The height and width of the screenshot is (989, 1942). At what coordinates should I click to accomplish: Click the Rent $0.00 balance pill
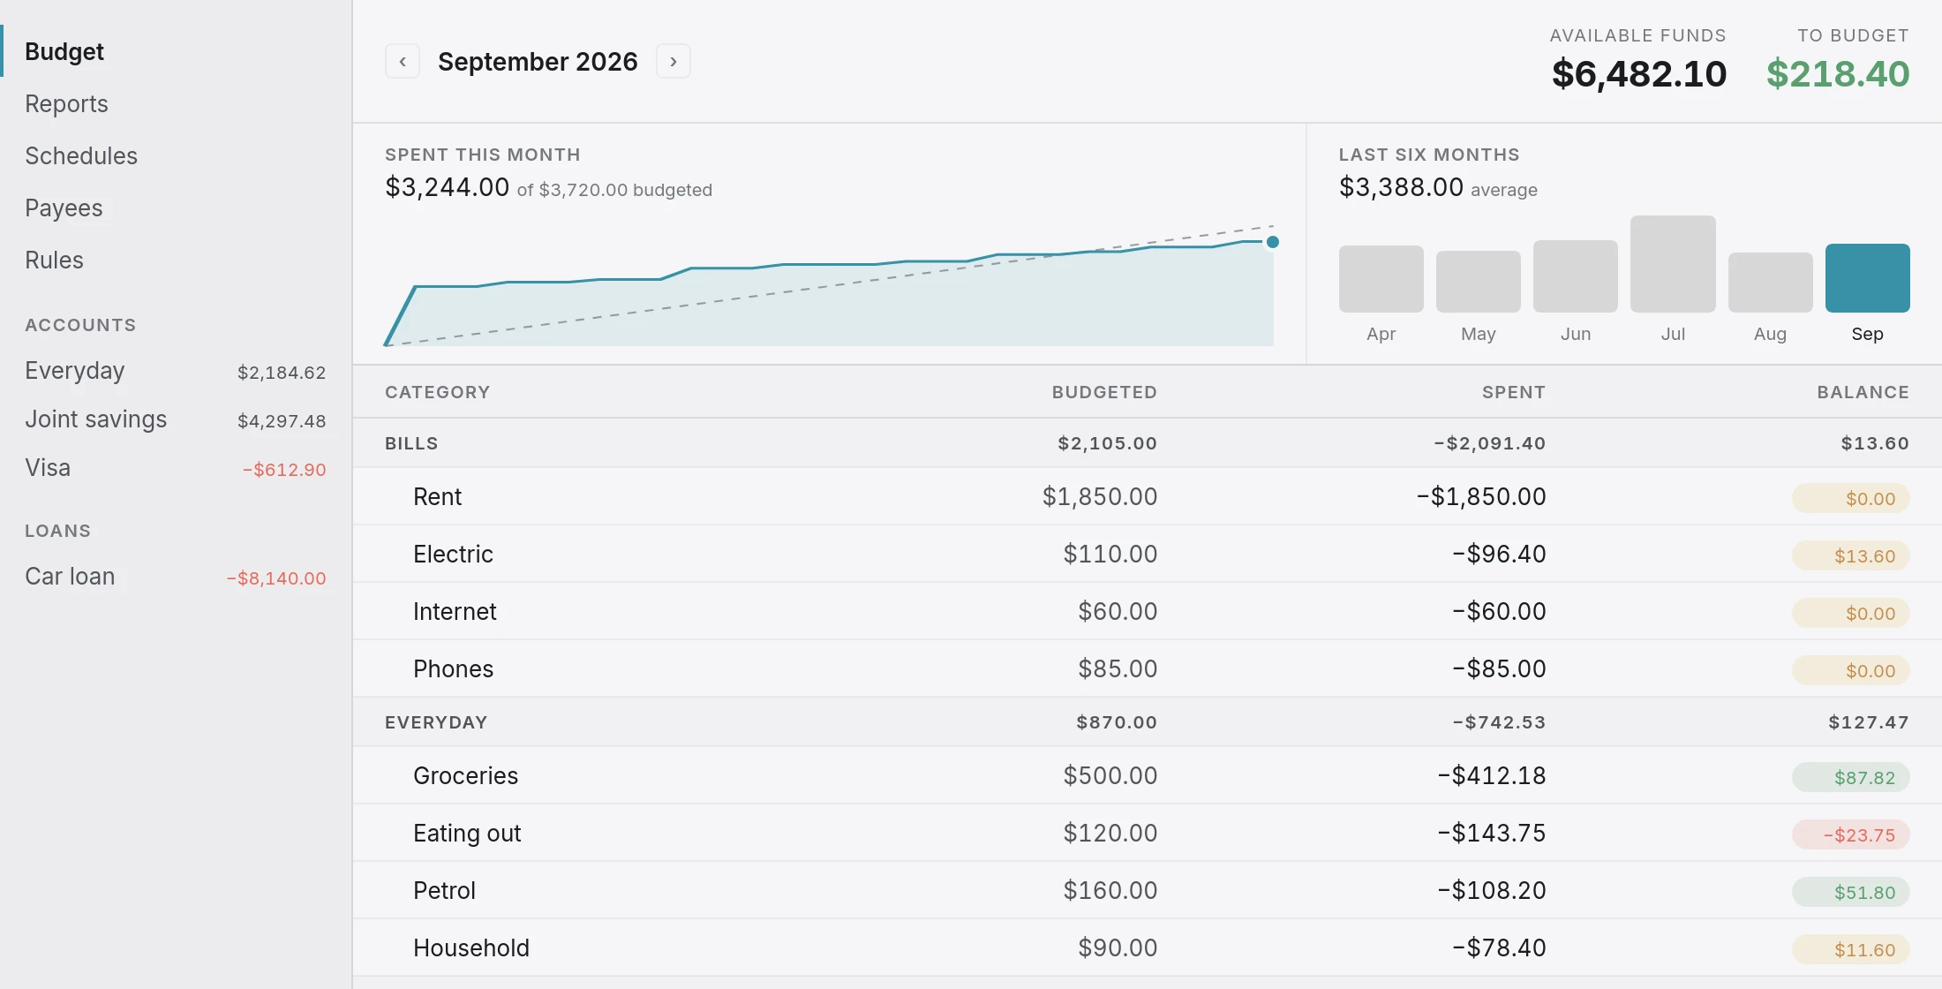[x=1850, y=499]
